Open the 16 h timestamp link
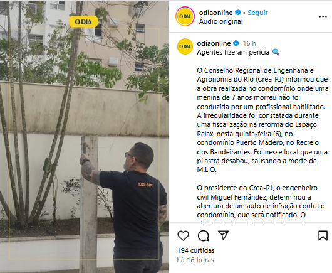Image resolution: width=332 pixels, height=273 pixels. pyautogui.click(x=249, y=43)
